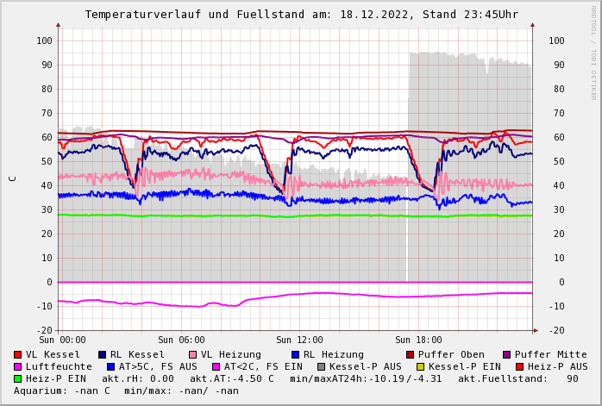Click the RRDTOOL / TOBI OETIKER watermark

pos(593,52)
